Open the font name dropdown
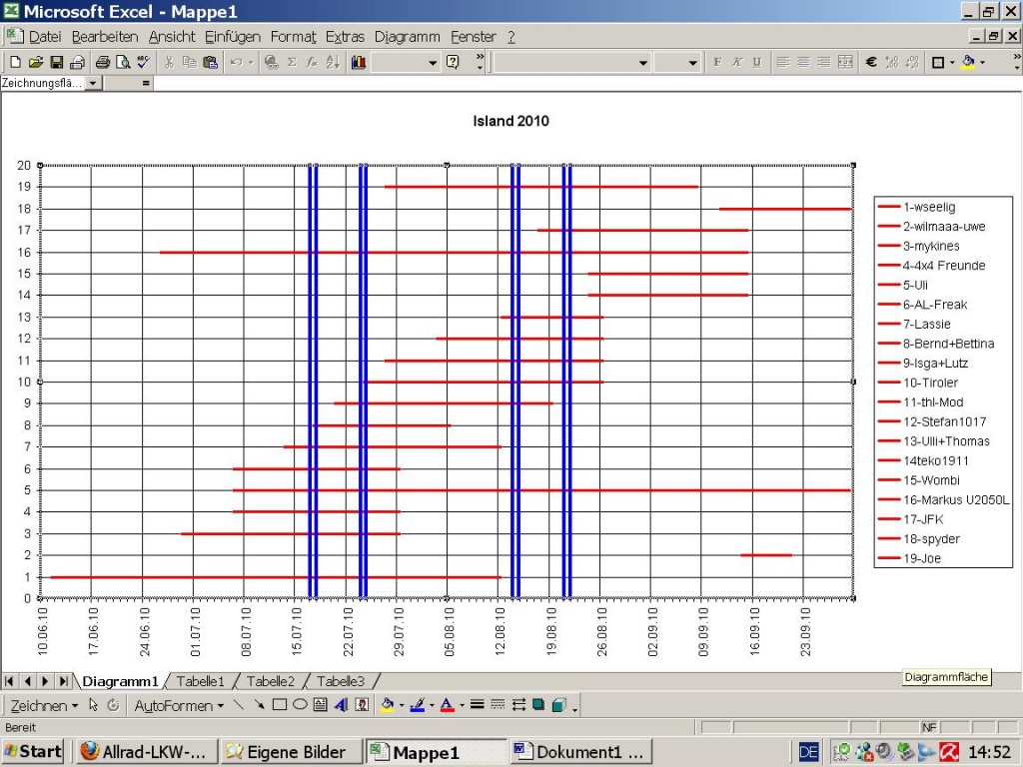This screenshot has height=767, width=1023. [643, 63]
